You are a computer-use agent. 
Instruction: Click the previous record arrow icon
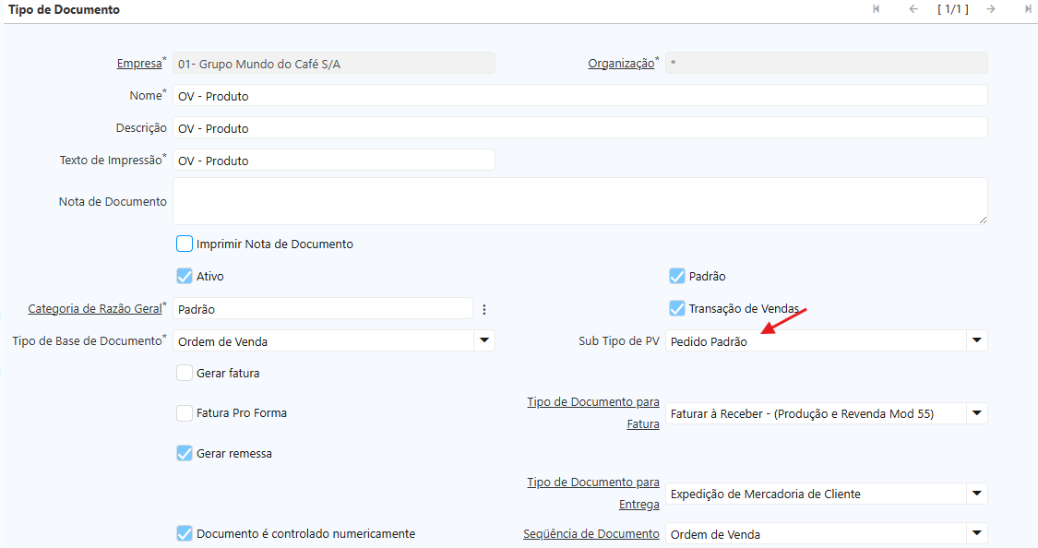(913, 9)
